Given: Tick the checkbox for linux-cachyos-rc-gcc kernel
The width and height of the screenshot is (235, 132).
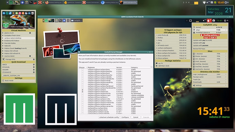Looking at the screenshot, I should [82, 95].
